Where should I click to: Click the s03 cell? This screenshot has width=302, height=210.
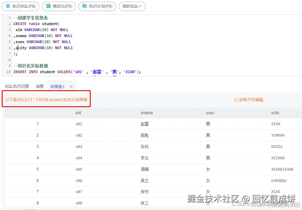tap(79, 147)
